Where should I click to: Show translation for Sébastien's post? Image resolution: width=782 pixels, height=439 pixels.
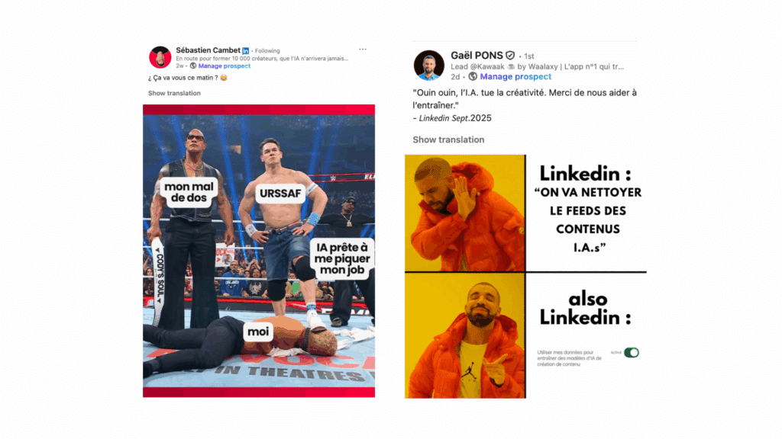pyautogui.click(x=174, y=93)
